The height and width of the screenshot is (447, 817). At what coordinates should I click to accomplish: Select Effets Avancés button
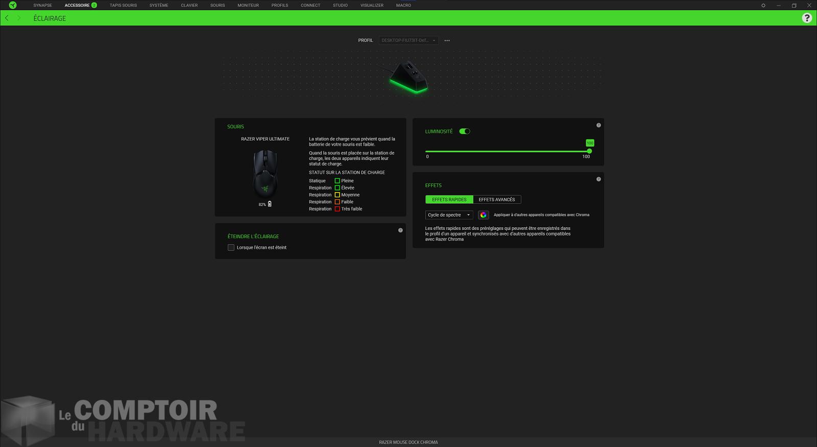497,200
